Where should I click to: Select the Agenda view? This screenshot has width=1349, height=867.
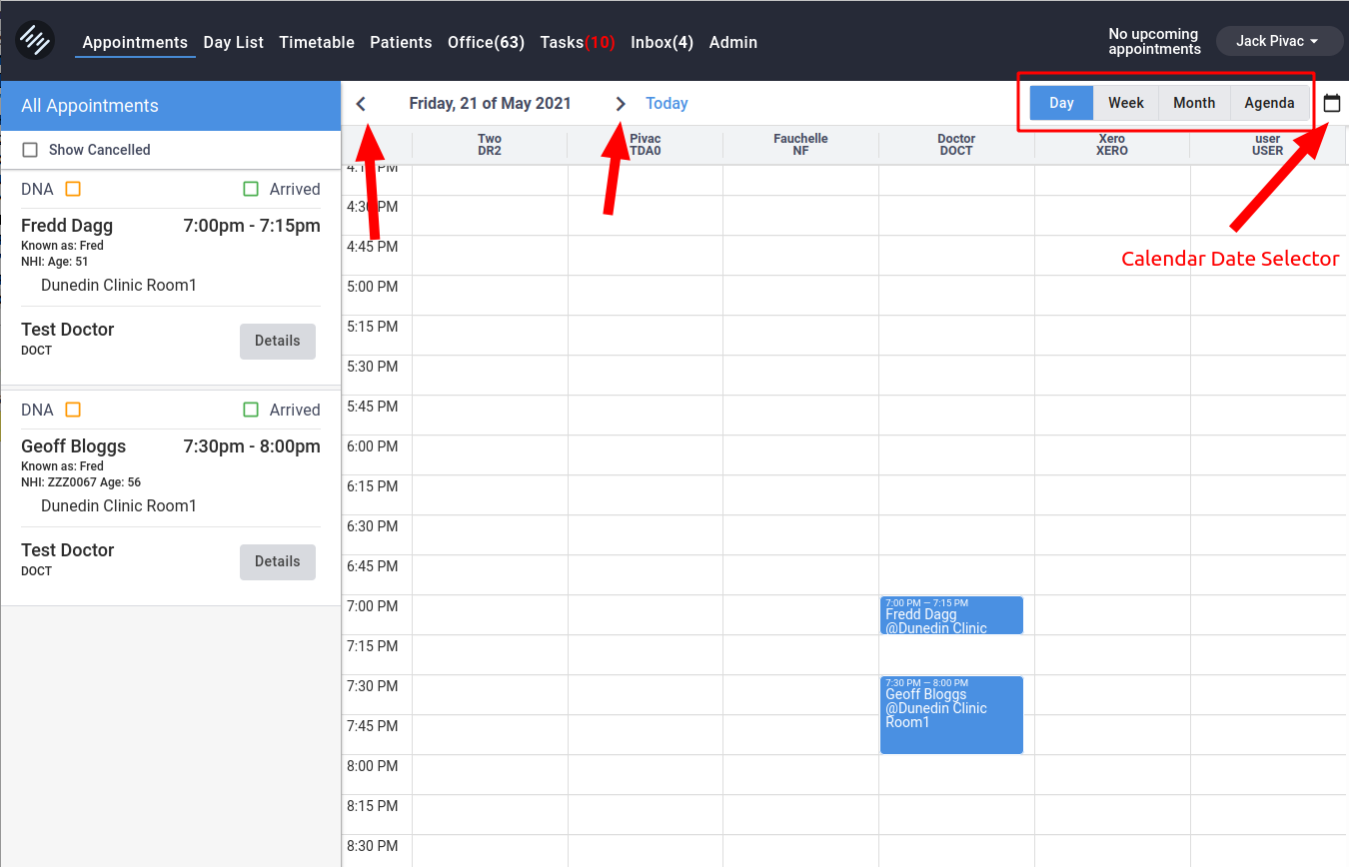(1269, 103)
